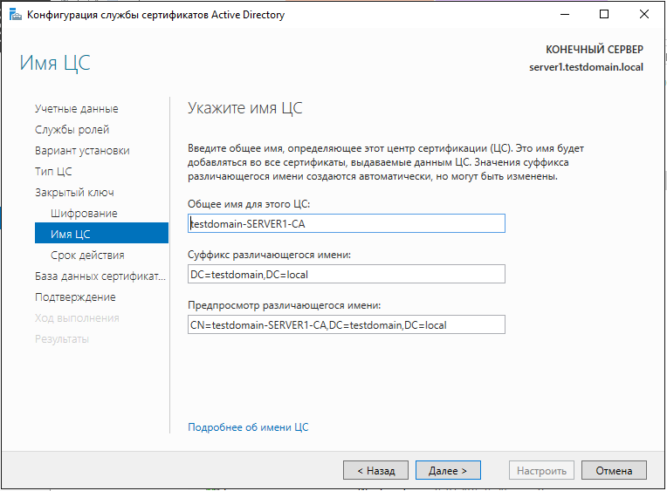
Task: Click the AD CS wizard title bar icon
Action: click(14, 15)
